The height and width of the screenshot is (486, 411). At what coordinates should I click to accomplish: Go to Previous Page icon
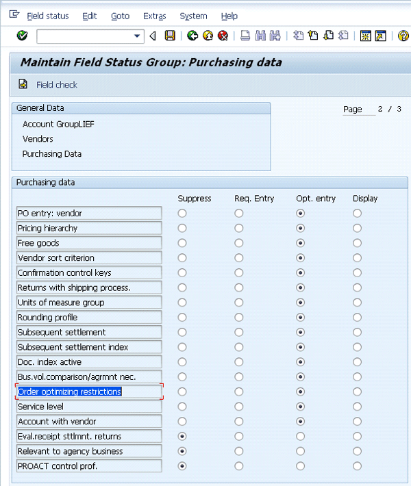coord(313,36)
